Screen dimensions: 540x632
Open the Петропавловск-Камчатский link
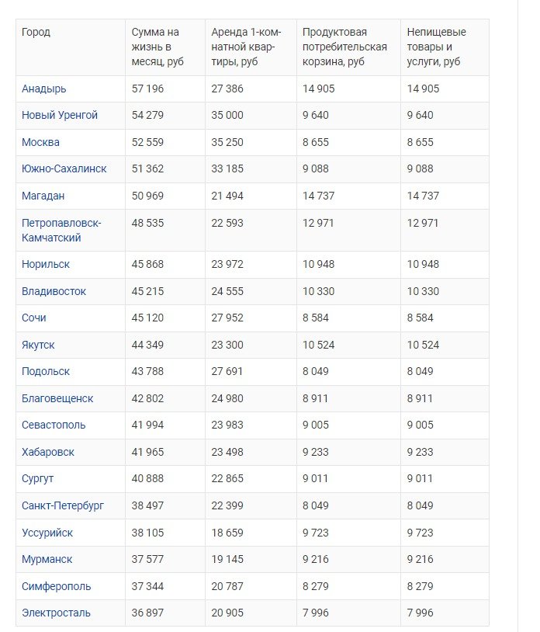tap(61, 230)
